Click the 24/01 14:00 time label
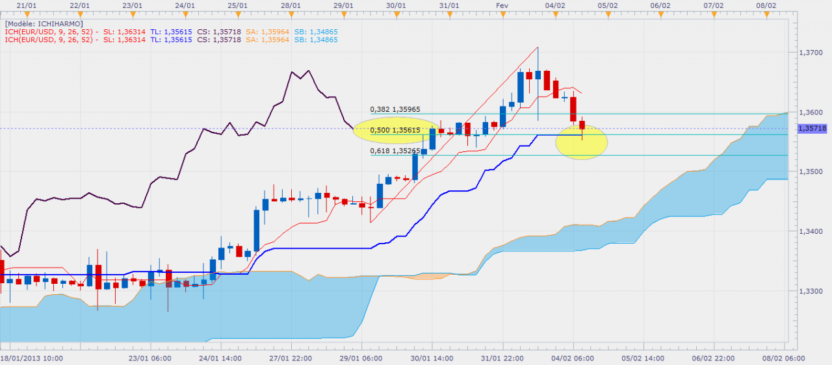 [220, 358]
